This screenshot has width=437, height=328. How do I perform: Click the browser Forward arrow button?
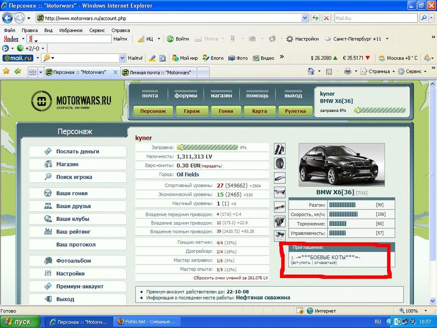tap(19, 18)
